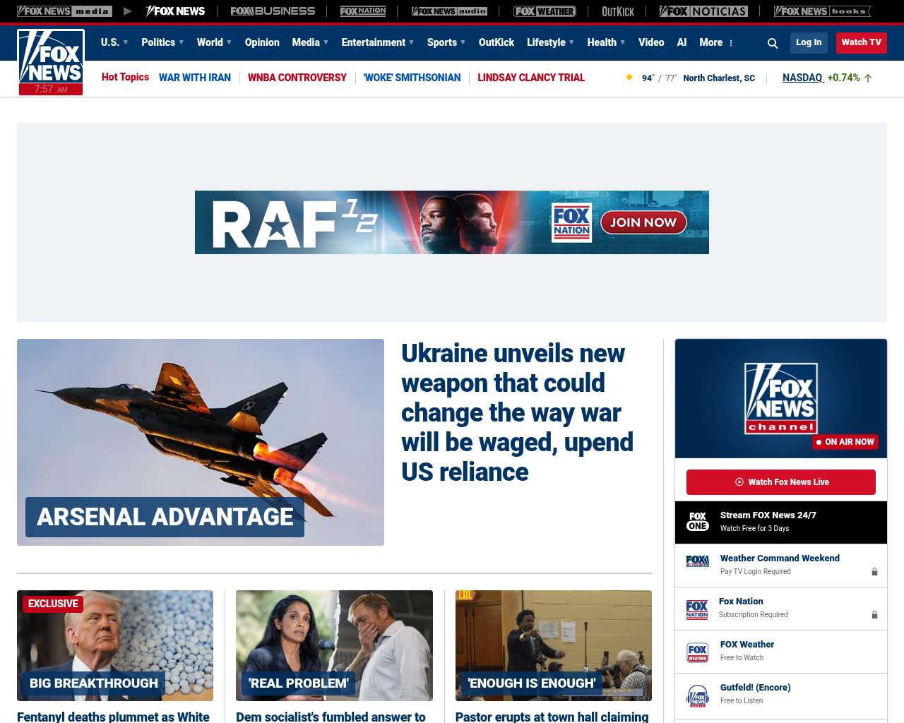Click the RAF Fox Nation Join Now banner
904x723 pixels.
coord(452,222)
